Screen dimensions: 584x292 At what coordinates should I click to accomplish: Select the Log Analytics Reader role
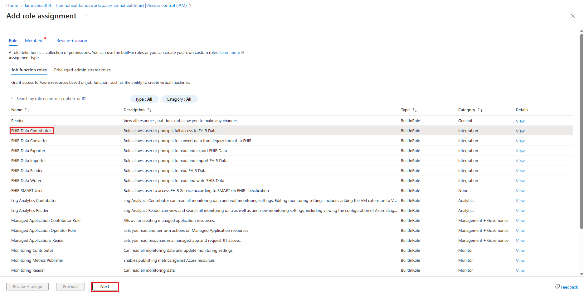click(x=291, y=210)
